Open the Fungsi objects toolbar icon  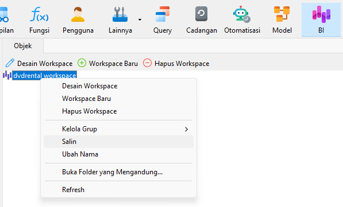tap(39, 14)
